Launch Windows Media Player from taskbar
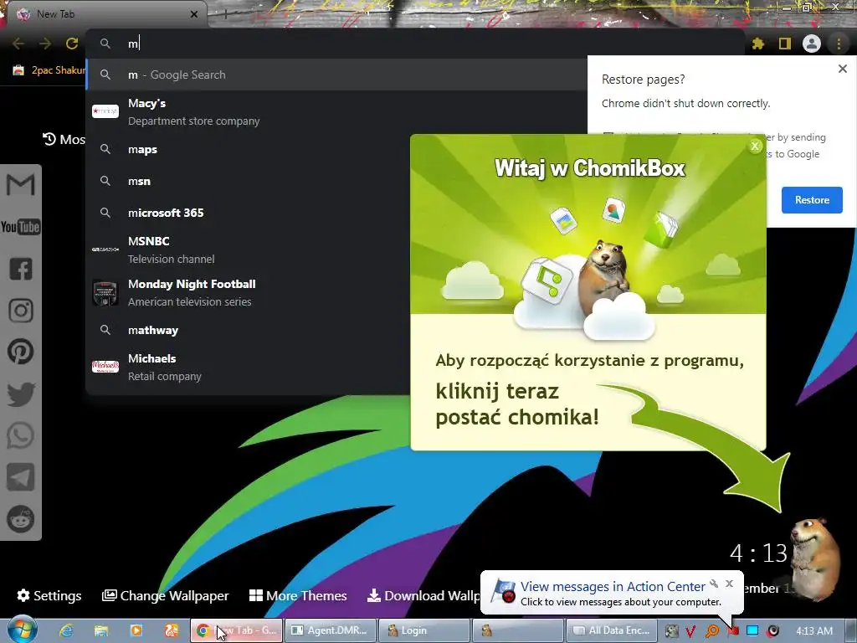The image size is (857, 643). [x=136, y=630]
